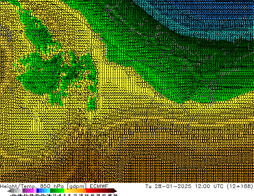Click the '-12' legend value
Viewport: 254px width, 196px height.
(53, 195)
